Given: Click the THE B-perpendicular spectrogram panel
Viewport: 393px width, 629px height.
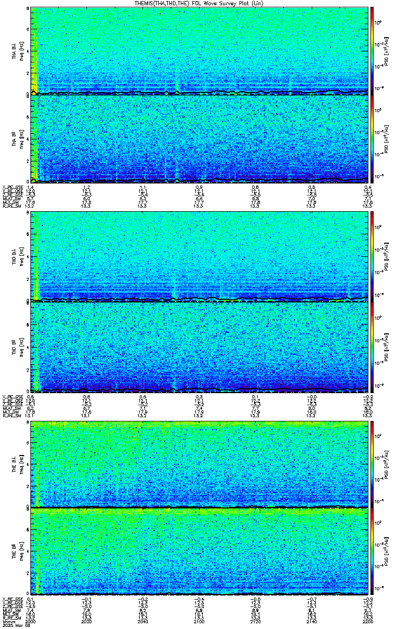Looking at the screenshot, I should point(199,464).
